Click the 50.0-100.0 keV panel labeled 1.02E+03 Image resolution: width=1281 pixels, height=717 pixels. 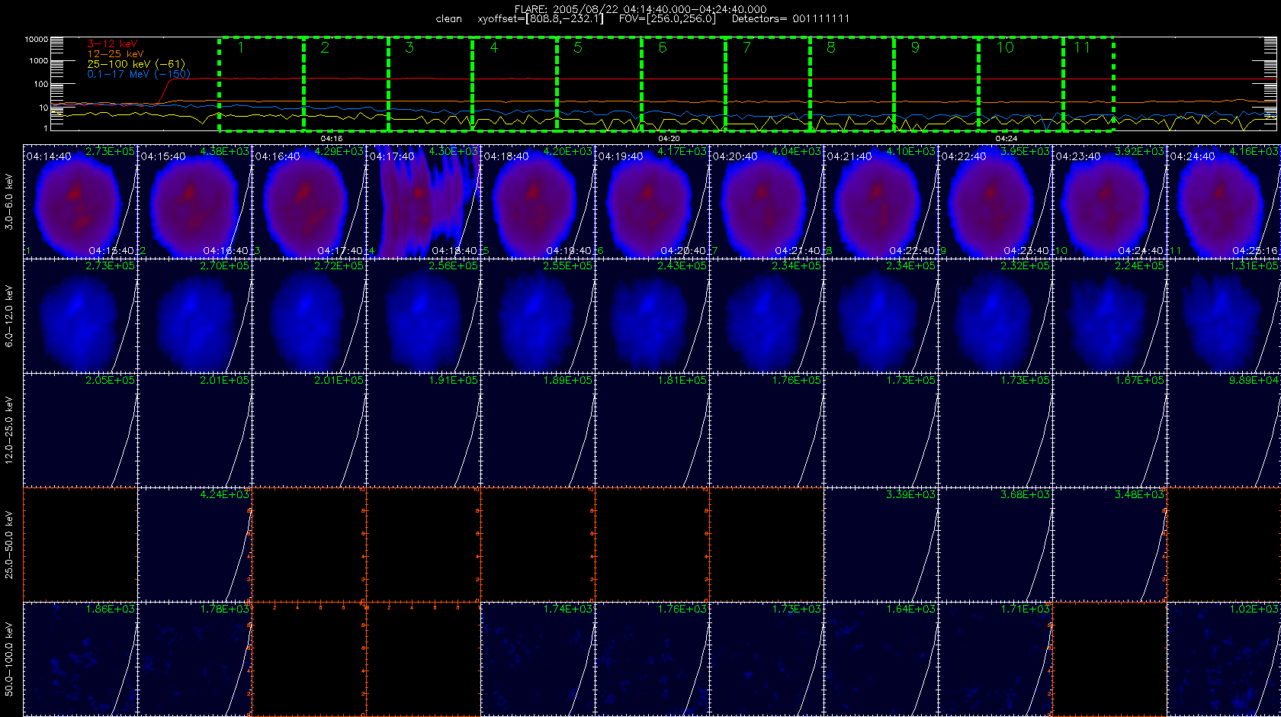click(x=1224, y=659)
